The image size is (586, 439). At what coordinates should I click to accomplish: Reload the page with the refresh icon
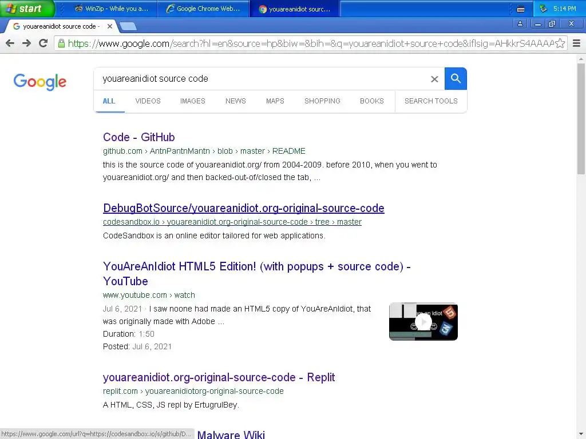point(43,43)
